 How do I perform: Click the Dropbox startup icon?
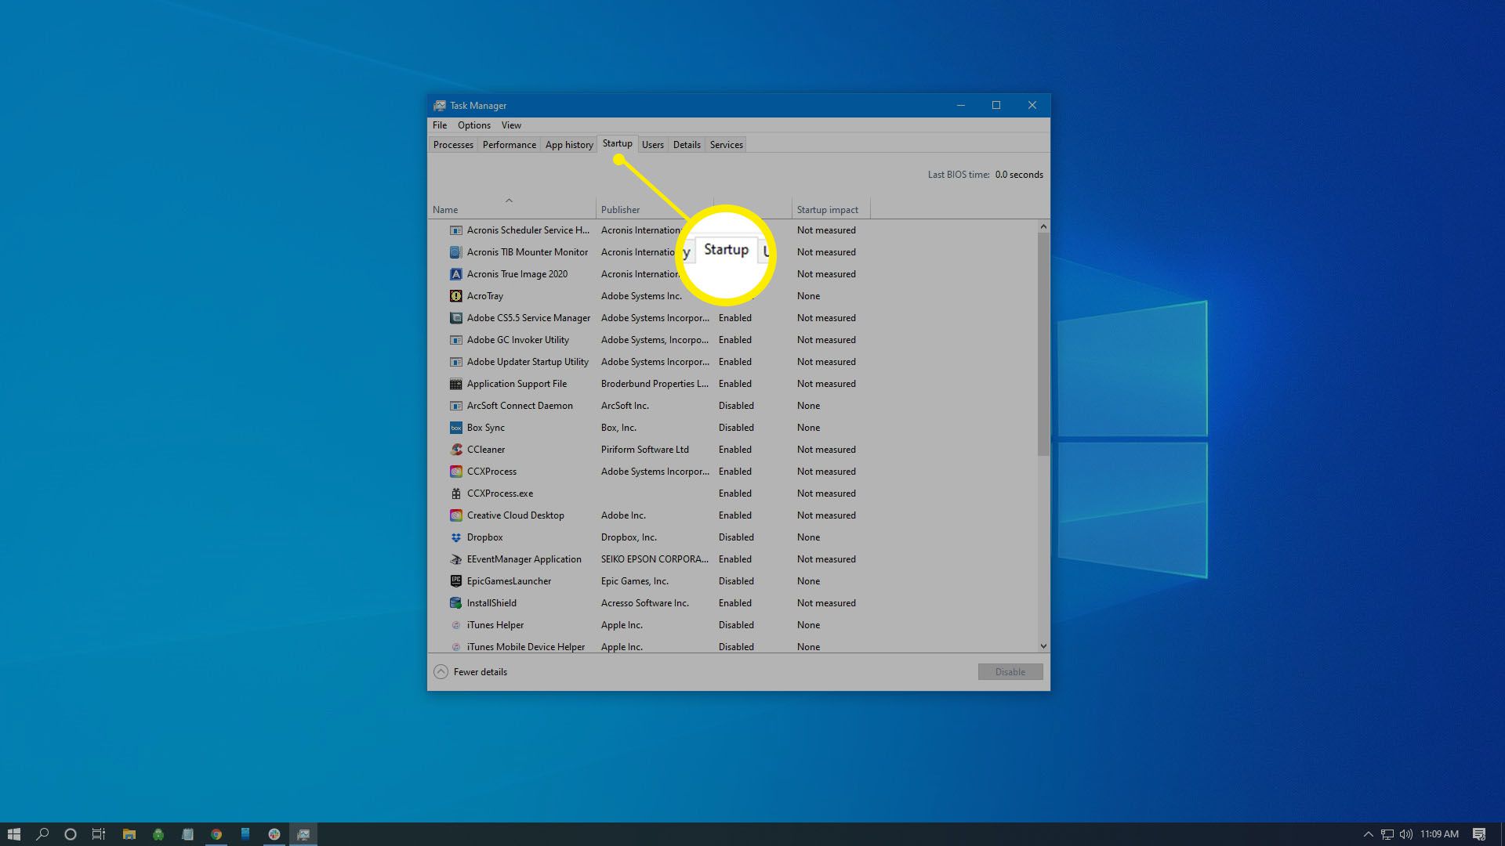455,537
